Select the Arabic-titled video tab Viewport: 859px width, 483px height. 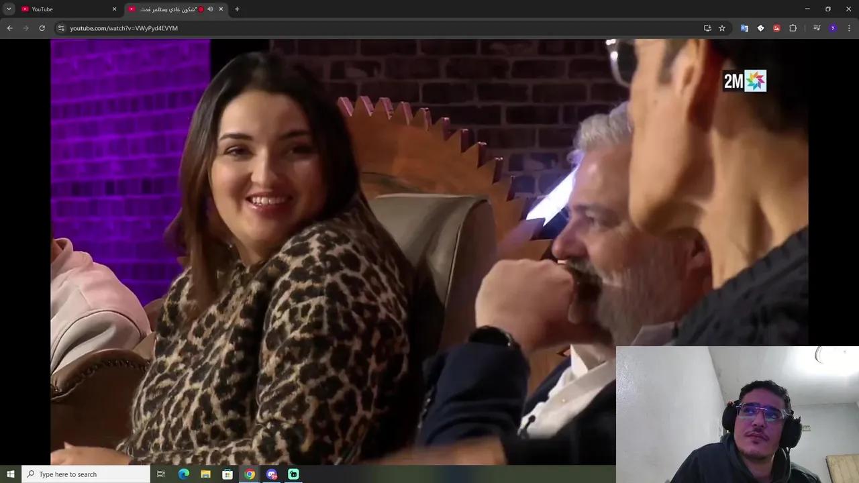[x=168, y=9]
